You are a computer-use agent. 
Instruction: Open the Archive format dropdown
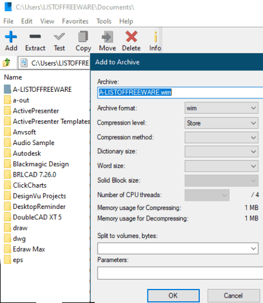(222, 108)
